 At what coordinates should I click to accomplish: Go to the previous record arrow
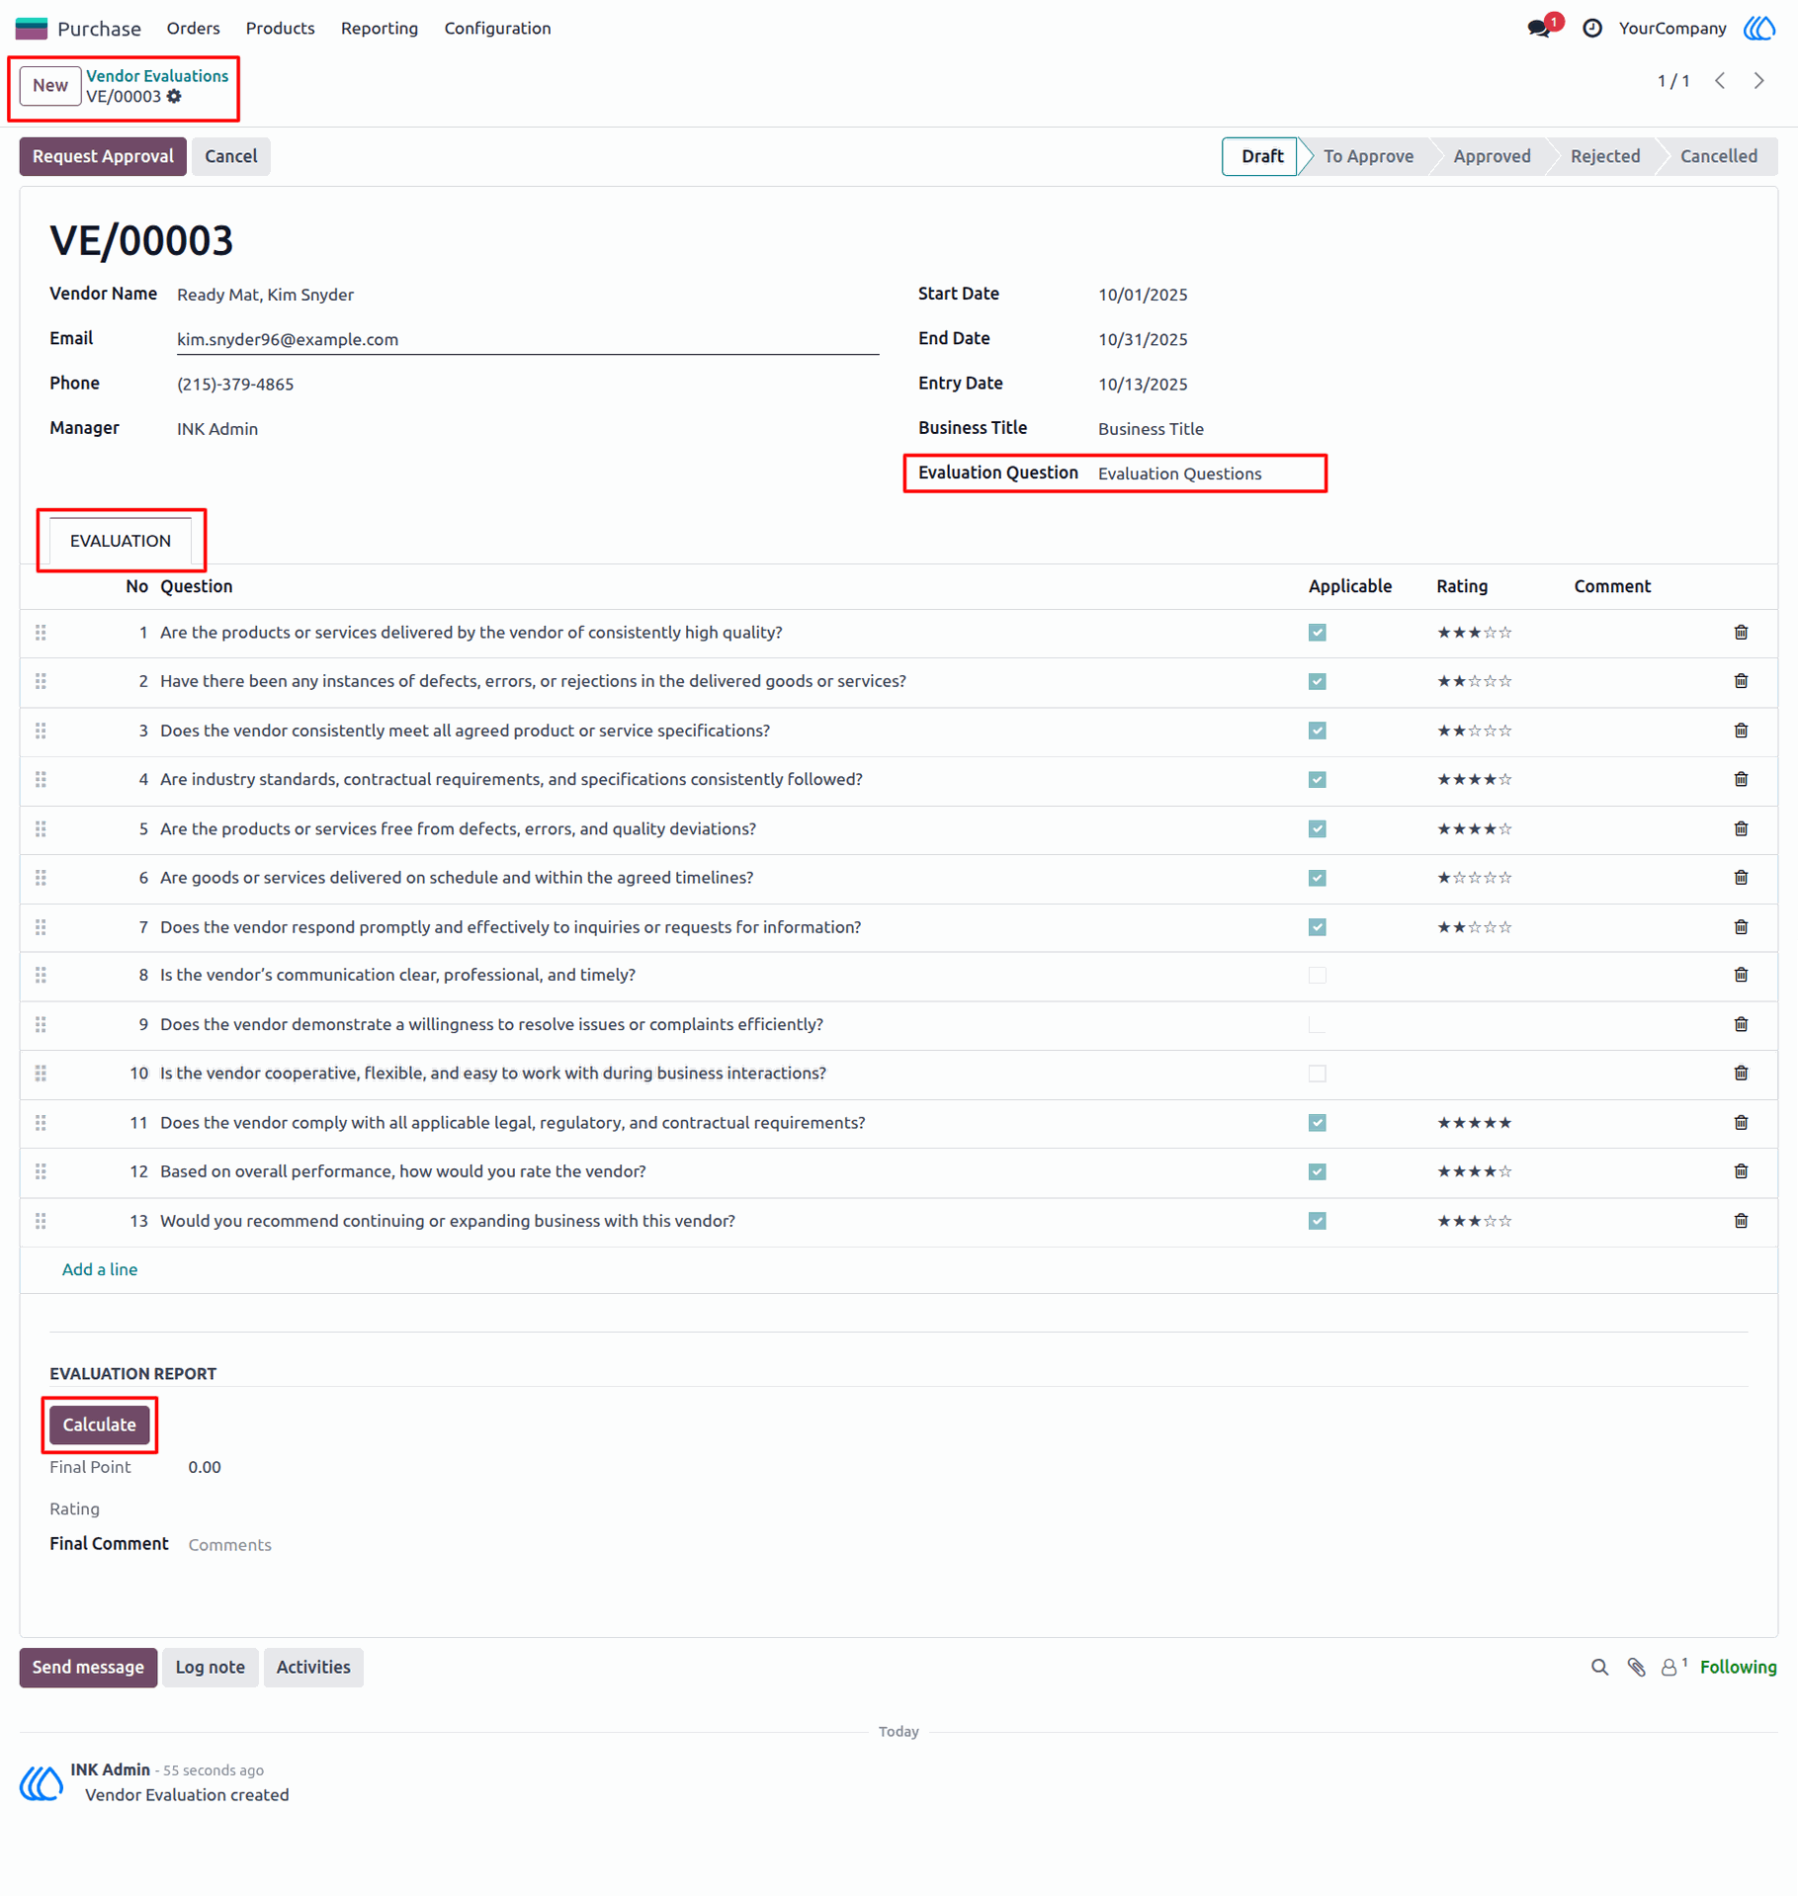tap(1720, 81)
